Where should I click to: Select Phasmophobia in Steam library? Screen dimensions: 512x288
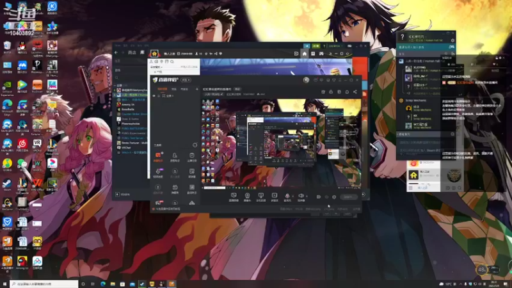131,124
